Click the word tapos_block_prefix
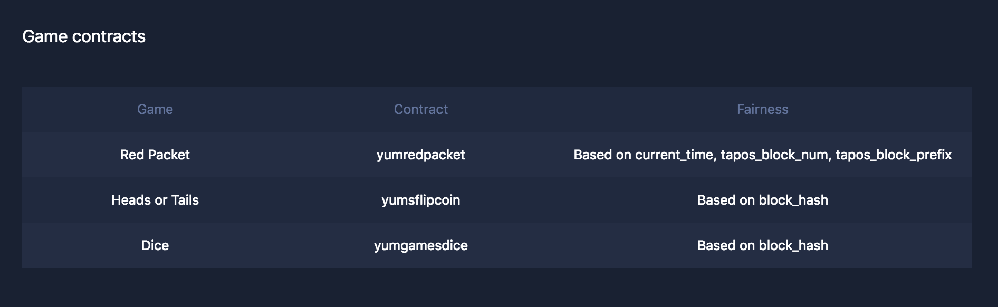 coord(894,155)
